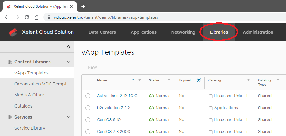Select CentOS 6.10 radio button
Viewport: 286px width, 136px height.
(88, 120)
